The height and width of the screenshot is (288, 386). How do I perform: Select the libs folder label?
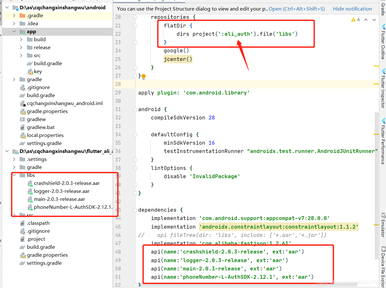[31, 175]
